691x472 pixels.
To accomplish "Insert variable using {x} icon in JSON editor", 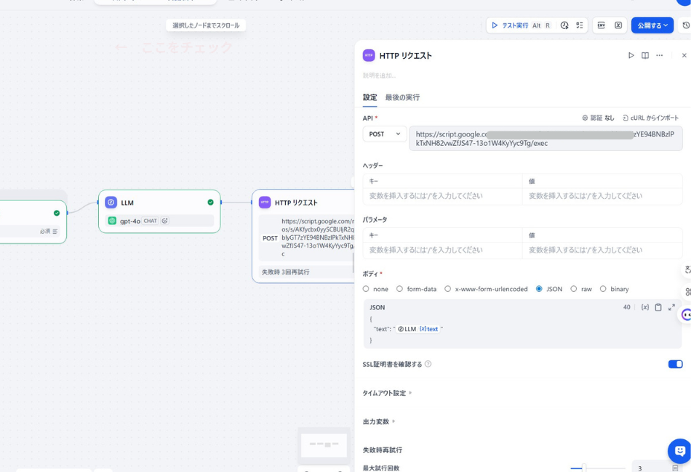I will click(644, 307).
